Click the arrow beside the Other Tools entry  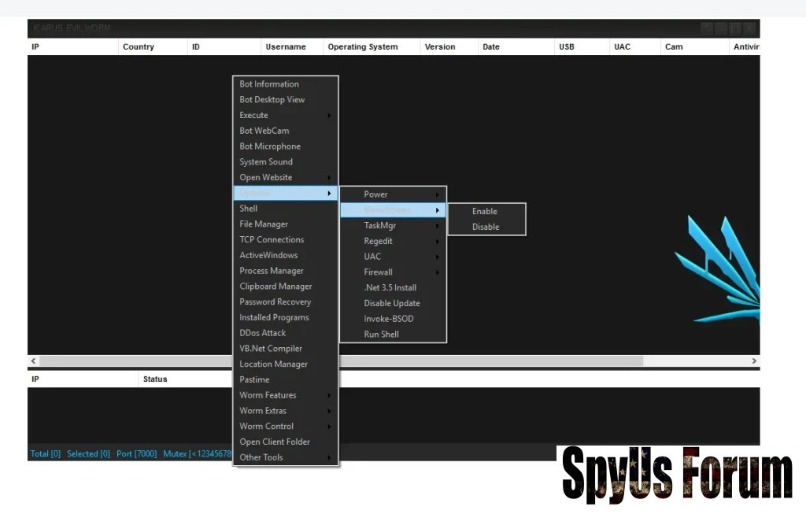click(329, 457)
